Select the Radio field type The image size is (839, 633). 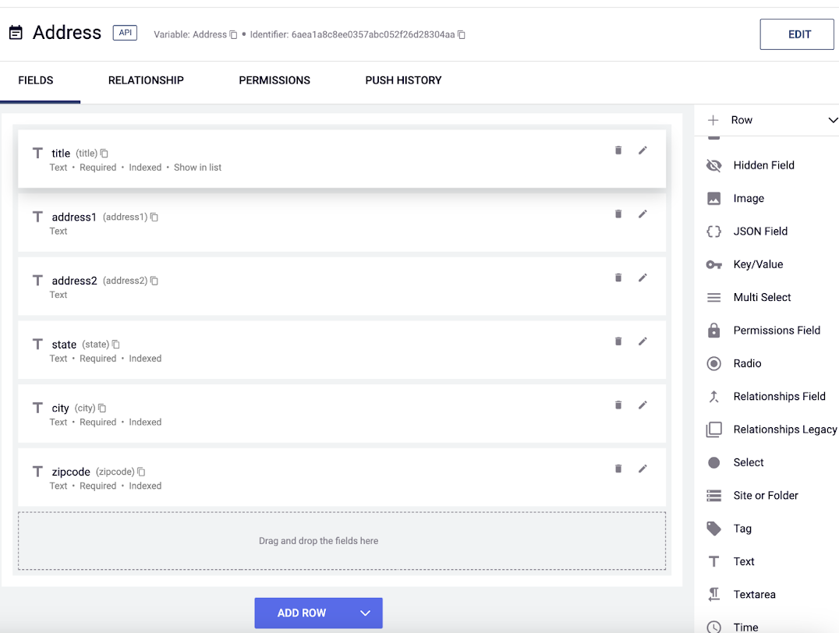click(746, 363)
